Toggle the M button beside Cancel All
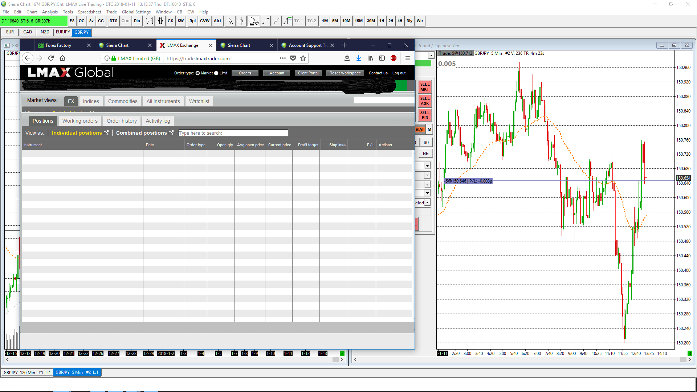The image size is (697, 392). tap(429, 129)
